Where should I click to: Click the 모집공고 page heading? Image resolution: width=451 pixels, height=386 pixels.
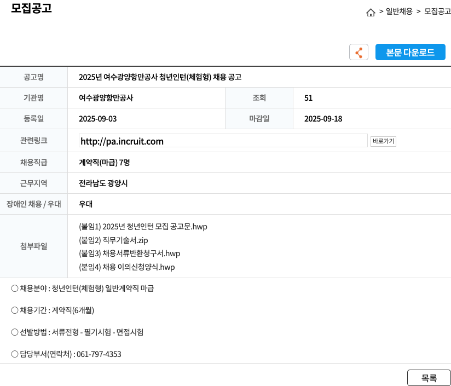pos(31,8)
